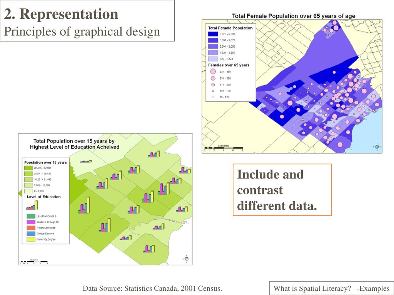Click the 'Trades Certificate' label
Viewport: 394px width, 295px height.
[46, 228]
